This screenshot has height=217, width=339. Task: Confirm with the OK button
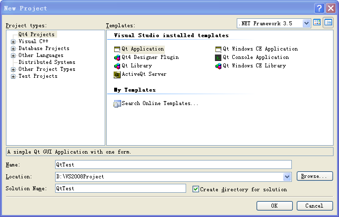coord(274,206)
